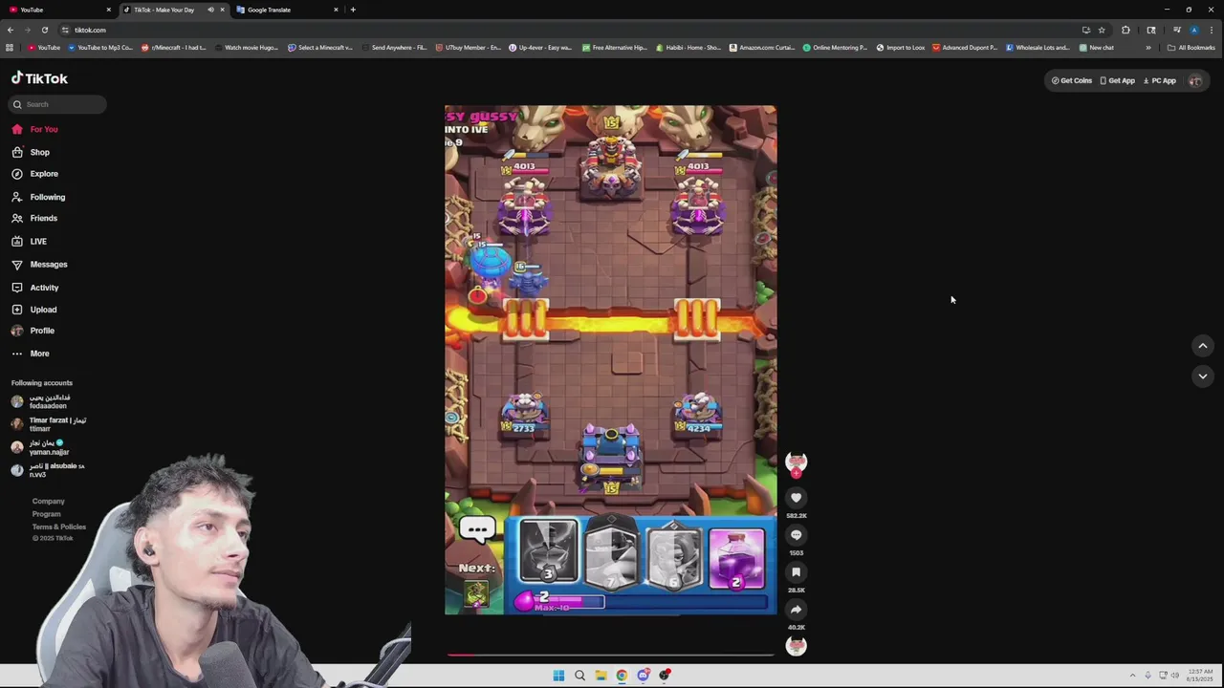The height and width of the screenshot is (688, 1224).
Task: Open OBS Studio from the taskbar
Action: point(664,676)
